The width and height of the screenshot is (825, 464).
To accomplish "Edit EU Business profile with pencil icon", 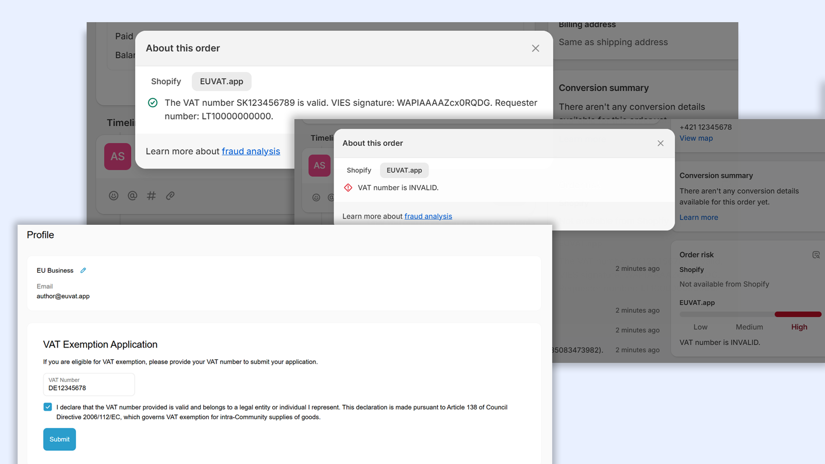I will coord(83,270).
